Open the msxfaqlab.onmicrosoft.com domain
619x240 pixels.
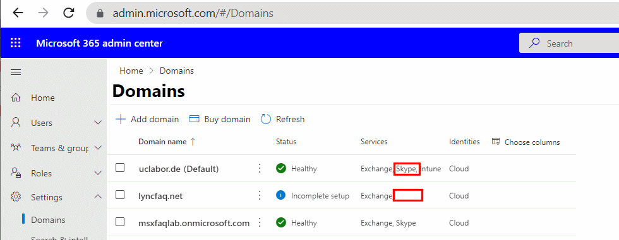(194, 223)
